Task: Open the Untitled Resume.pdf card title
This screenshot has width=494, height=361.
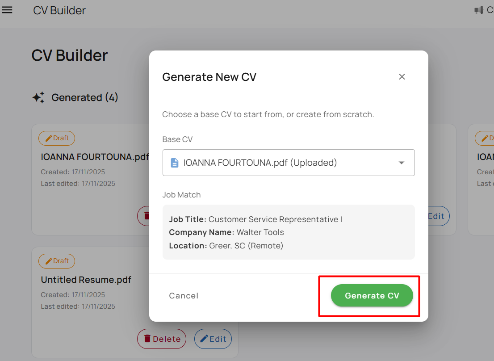Action: click(x=86, y=280)
